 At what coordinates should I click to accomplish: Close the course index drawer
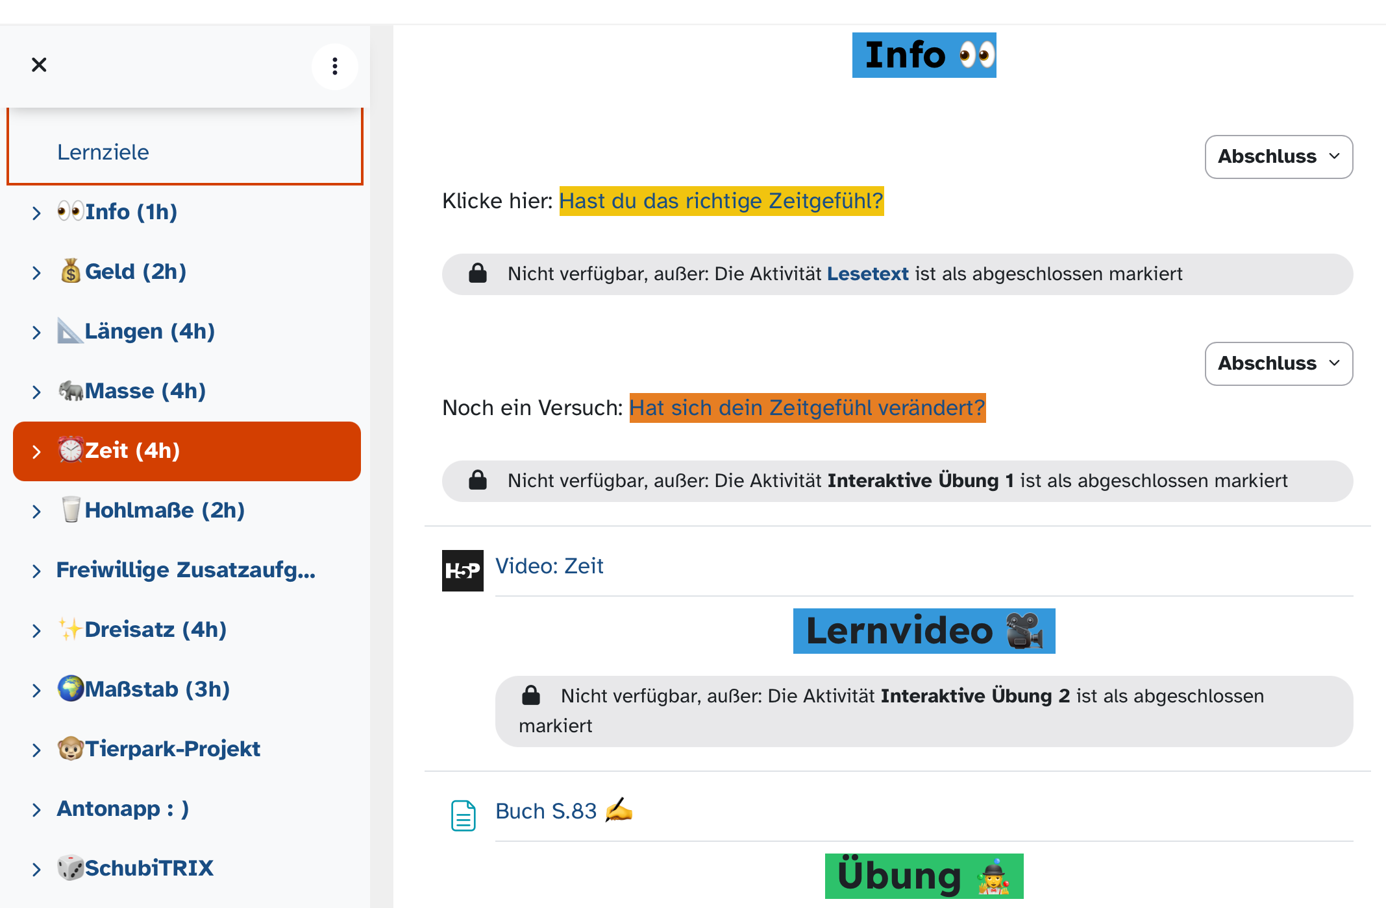tap(39, 65)
